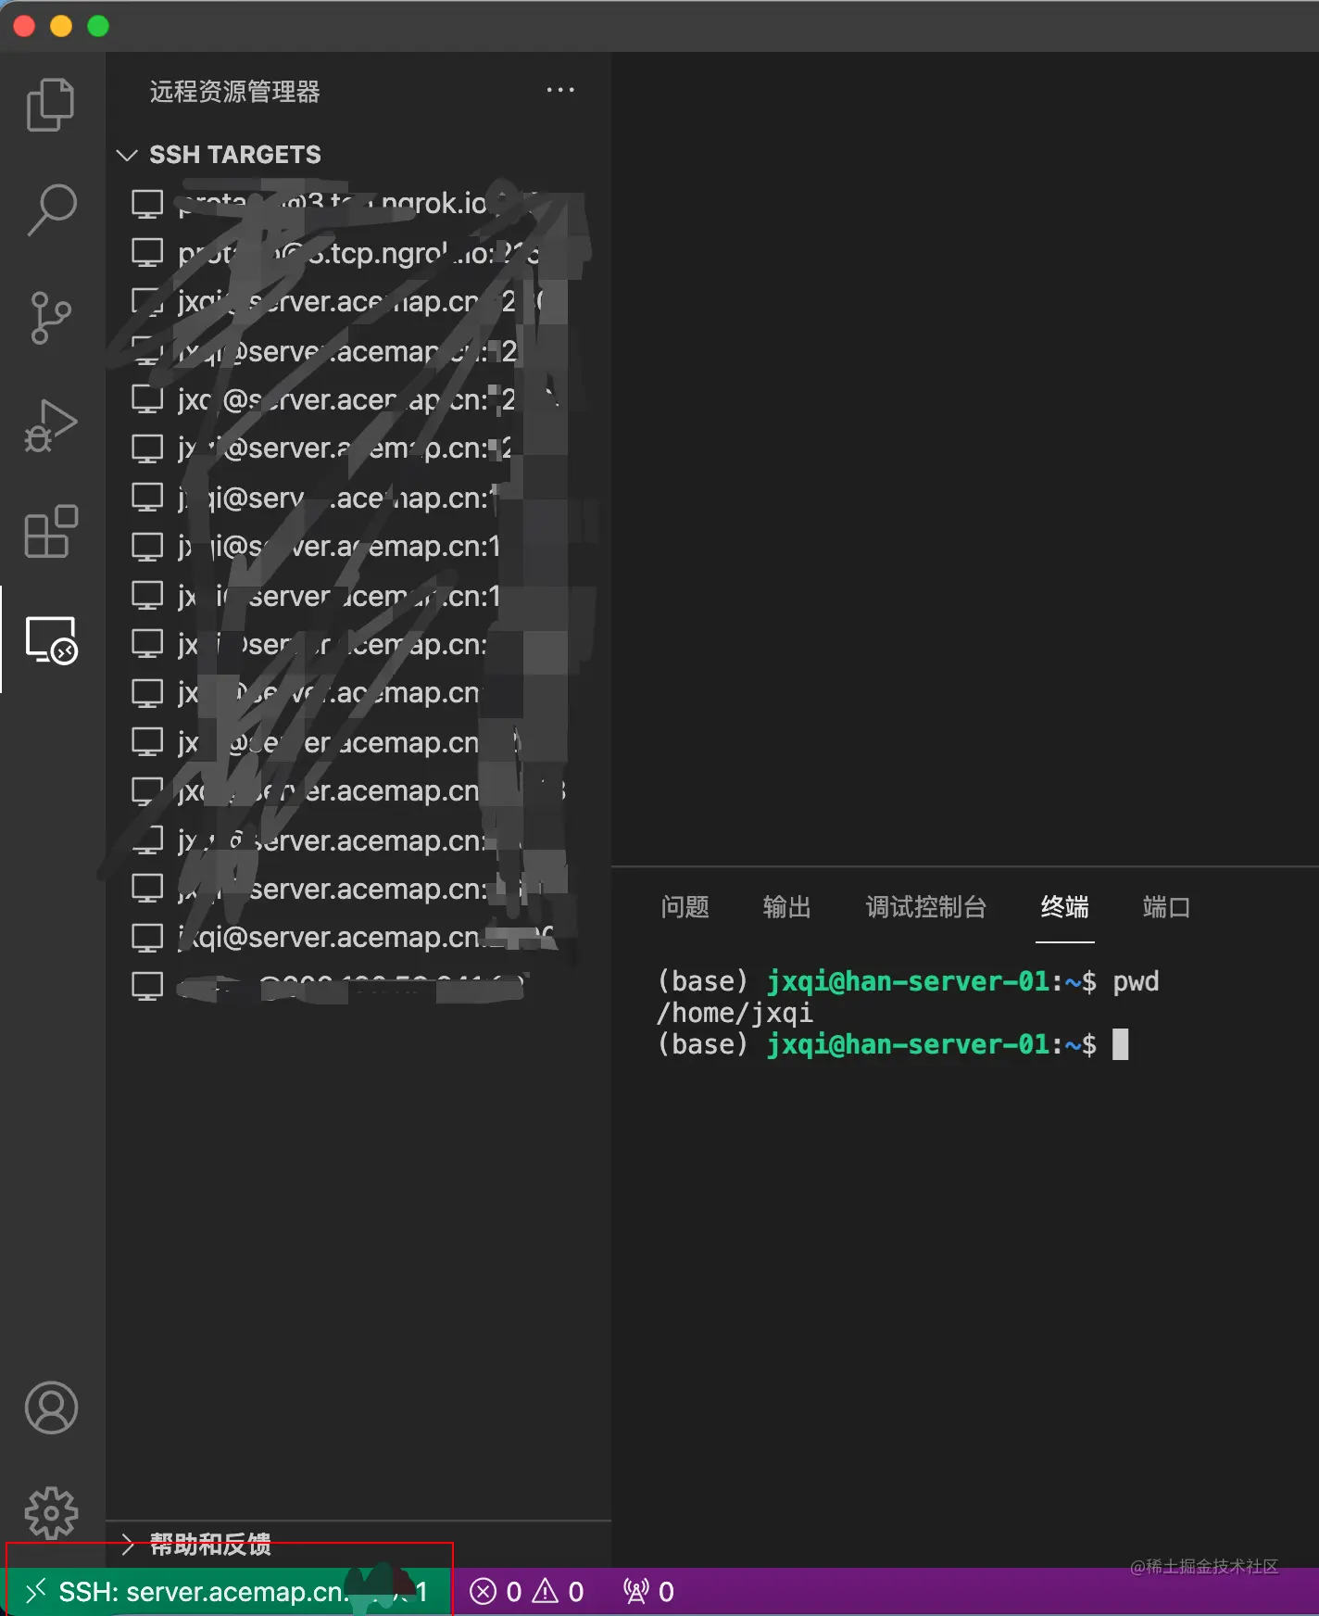Image resolution: width=1319 pixels, height=1616 pixels.
Task: Switch to the 终端 panel tab
Action: click(1064, 906)
